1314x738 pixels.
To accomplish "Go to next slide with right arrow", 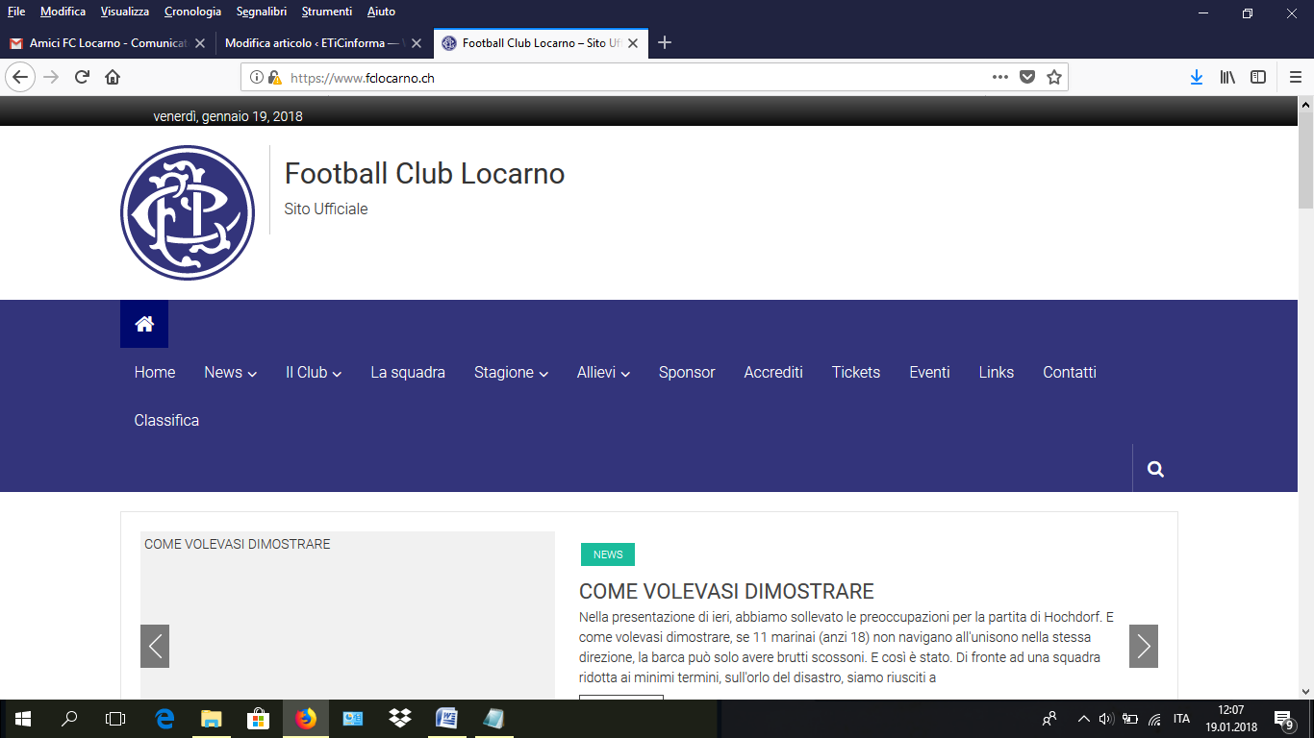I will (1144, 646).
